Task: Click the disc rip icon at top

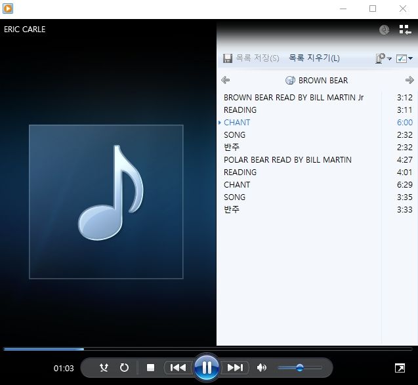Action: pos(384,30)
